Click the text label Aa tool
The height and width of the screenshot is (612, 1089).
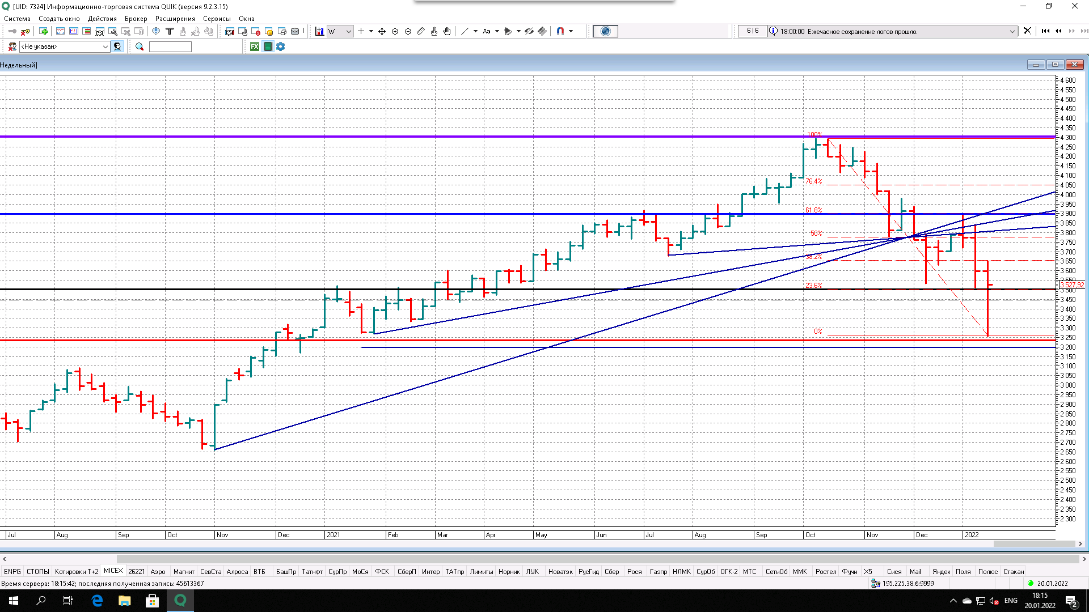pos(487,32)
